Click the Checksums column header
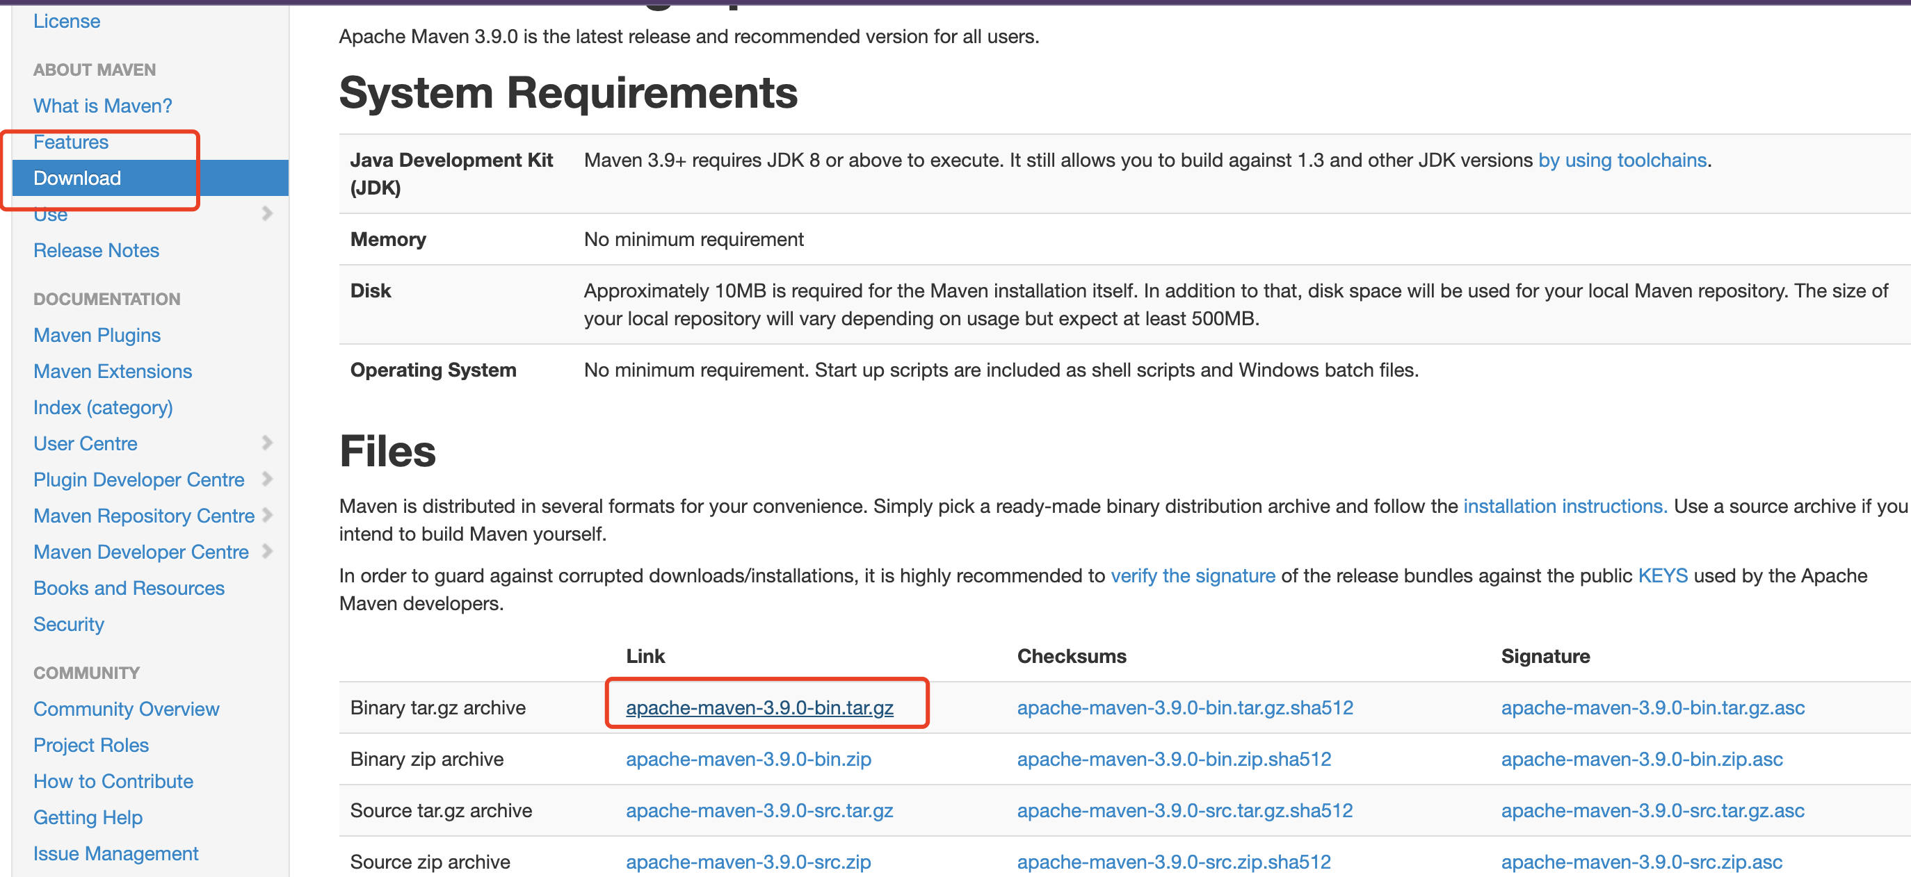This screenshot has width=1911, height=877. click(x=1071, y=656)
